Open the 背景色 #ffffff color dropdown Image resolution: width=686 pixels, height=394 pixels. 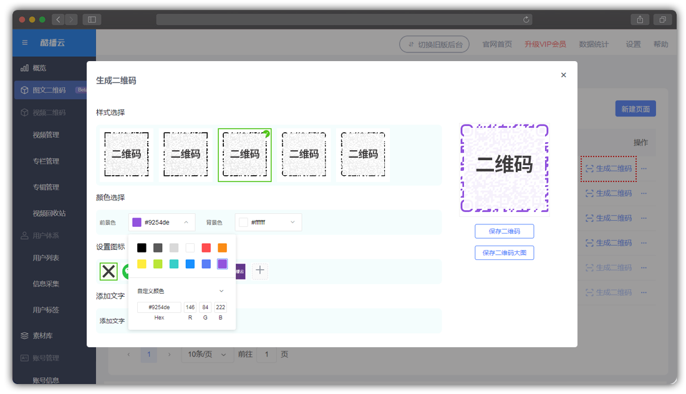(x=268, y=222)
